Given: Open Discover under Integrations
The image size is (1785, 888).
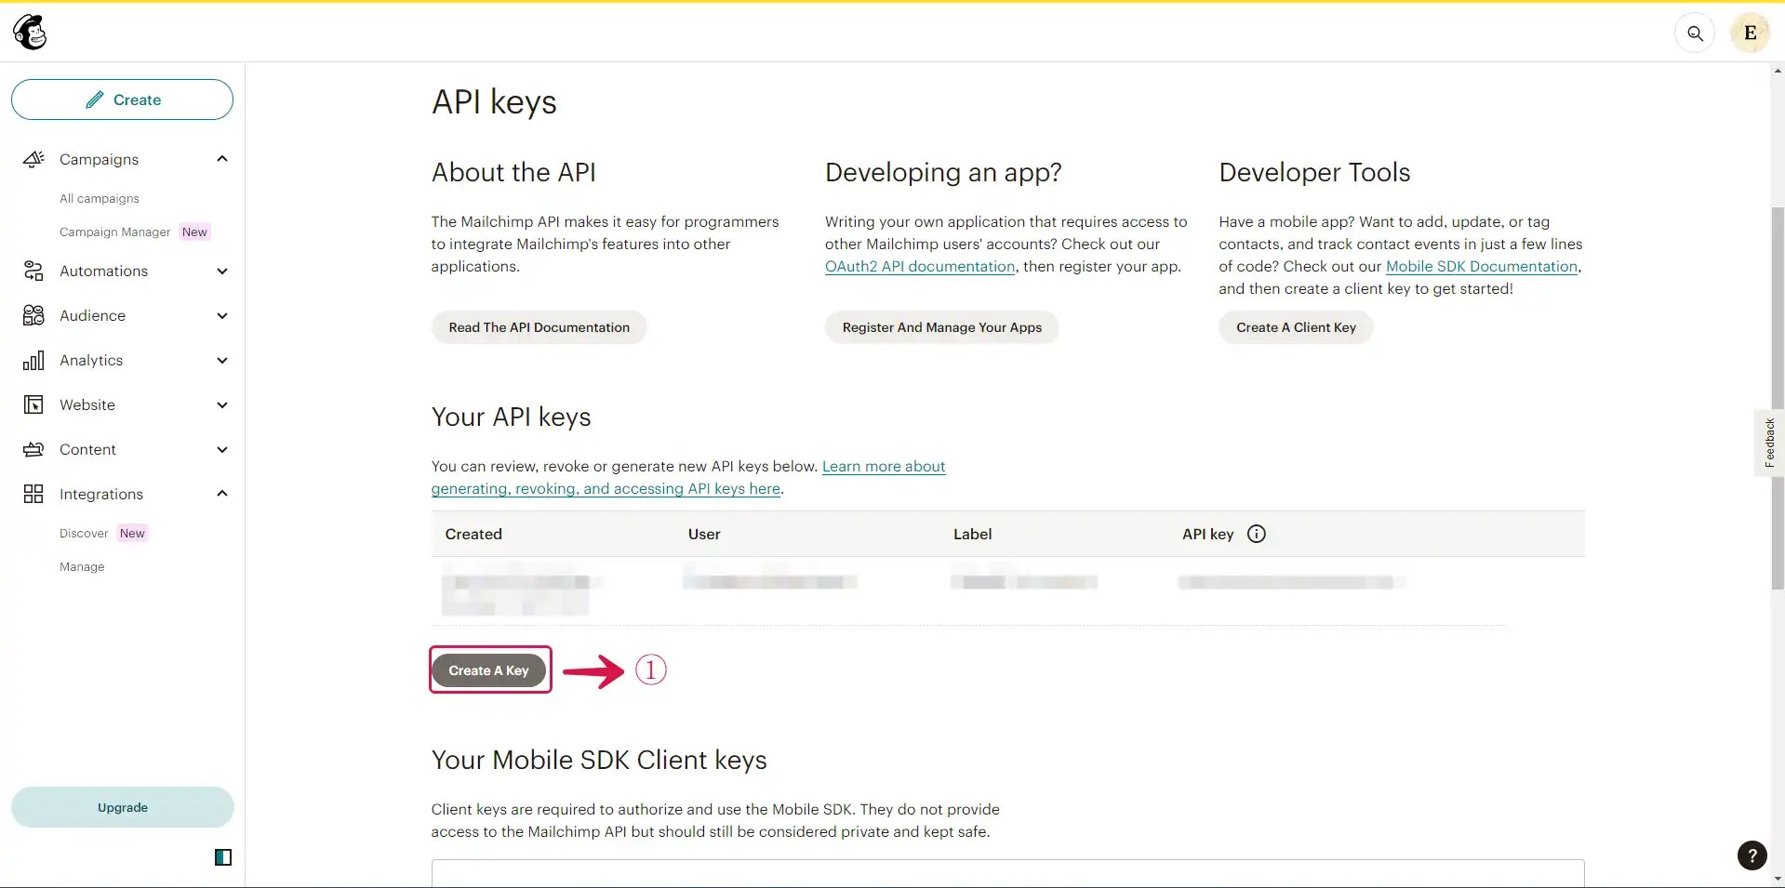Looking at the screenshot, I should point(84,533).
